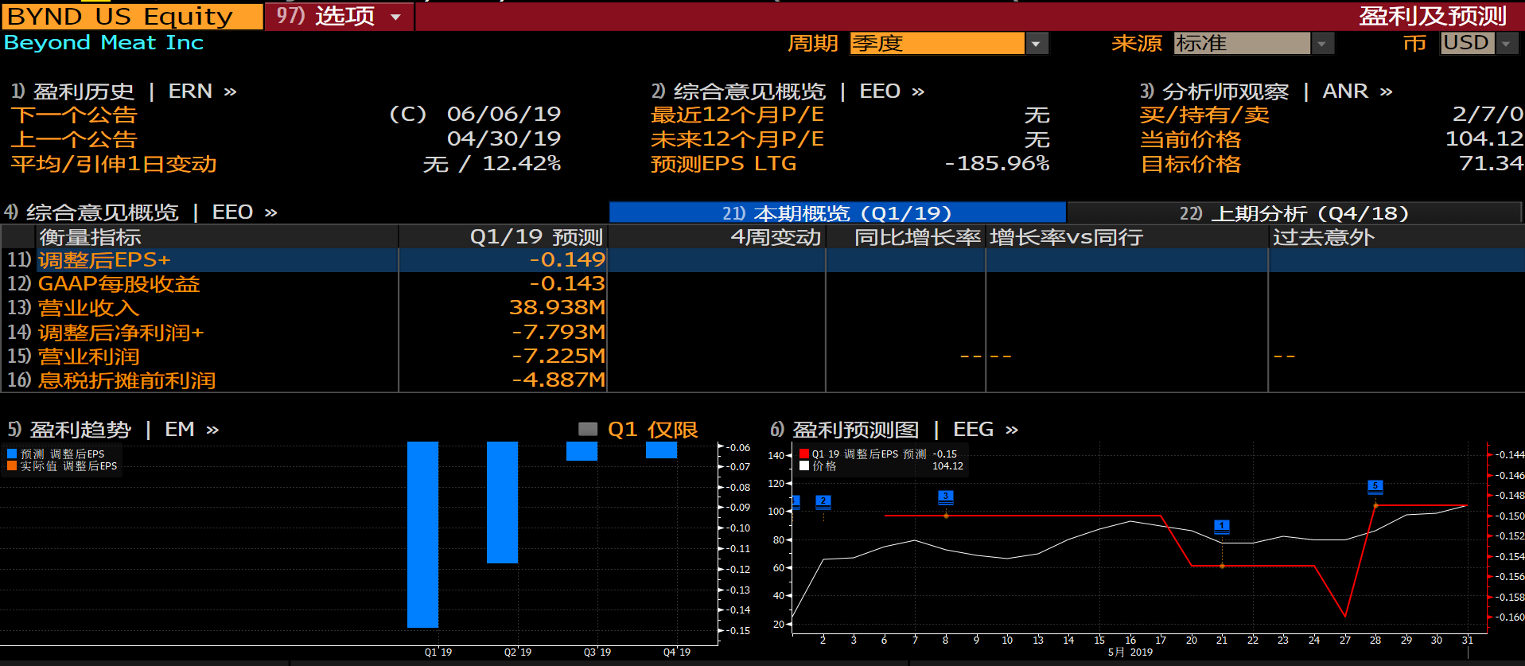
Task: Switch to 21) 本期概览 (Q1/19) tab
Action: click(837, 212)
